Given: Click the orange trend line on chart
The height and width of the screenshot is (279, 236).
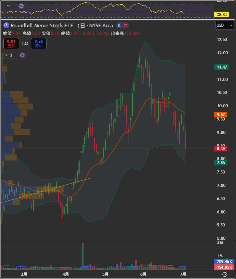Looking at the screenshot, I should point(46,190).
